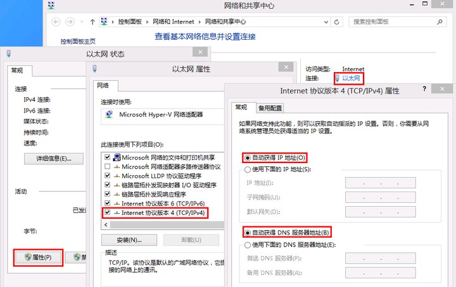
Task: Toggle 链路层拓扑发现映射器 I/O 驱动程序 checkbox
Action: click(x=107, y=185)
